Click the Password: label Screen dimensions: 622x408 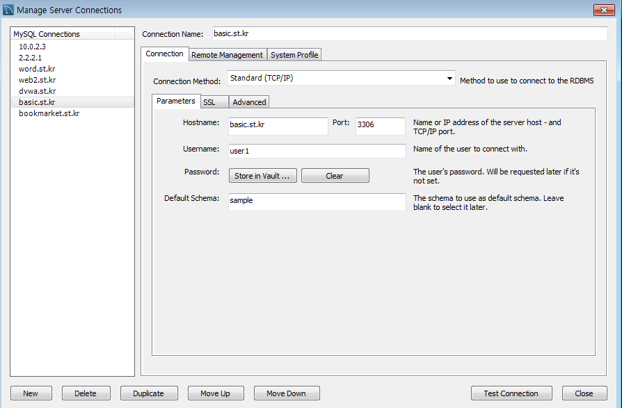[202, 172]
